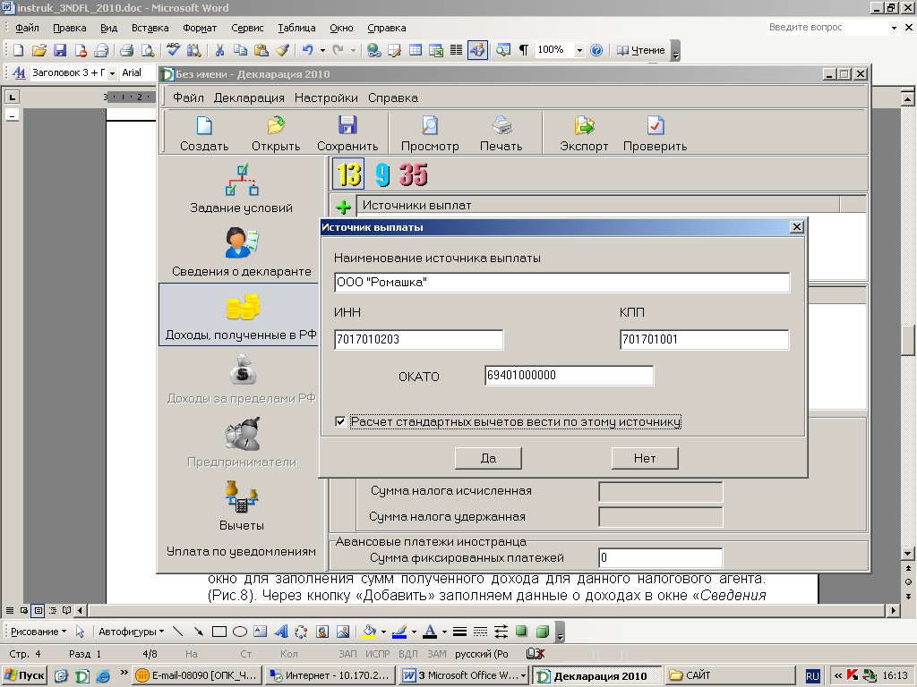Toggle the ИСПР track changes indicator
Screen dimensions: 917x687
[377, 654]
